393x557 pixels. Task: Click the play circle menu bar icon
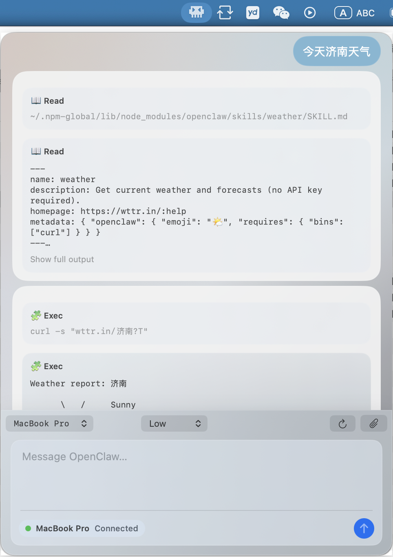(310, 13)
